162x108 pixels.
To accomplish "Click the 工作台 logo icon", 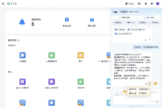I will pyautogui.click(x=8, y=4).
